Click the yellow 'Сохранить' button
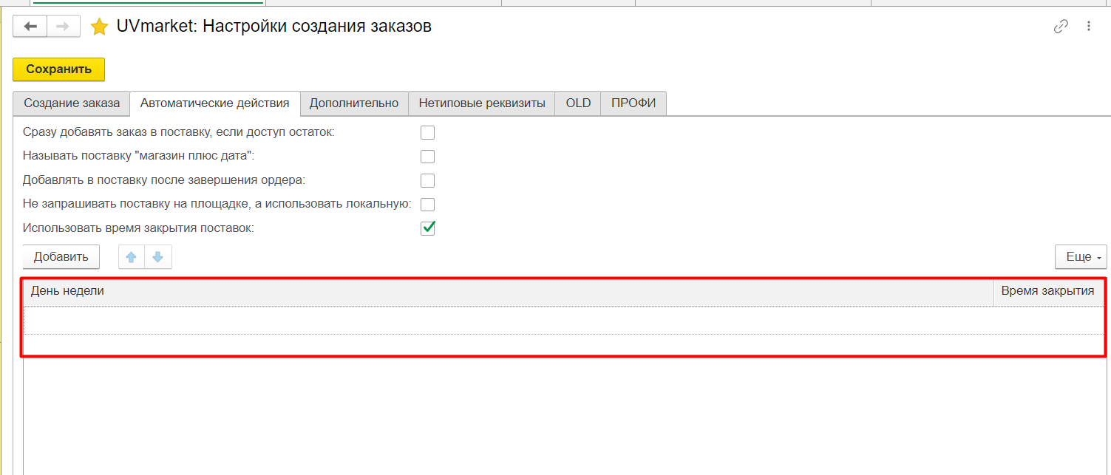 pyautogui.click(x=59, y=69)
